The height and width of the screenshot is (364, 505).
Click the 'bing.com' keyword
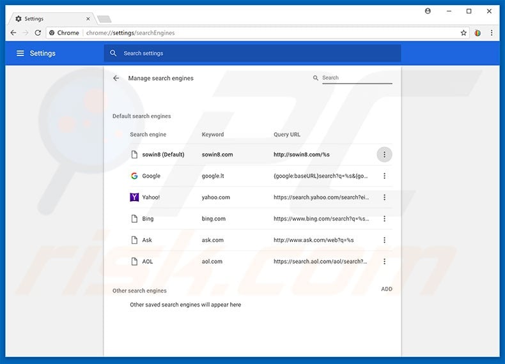[x=214, y=218]
